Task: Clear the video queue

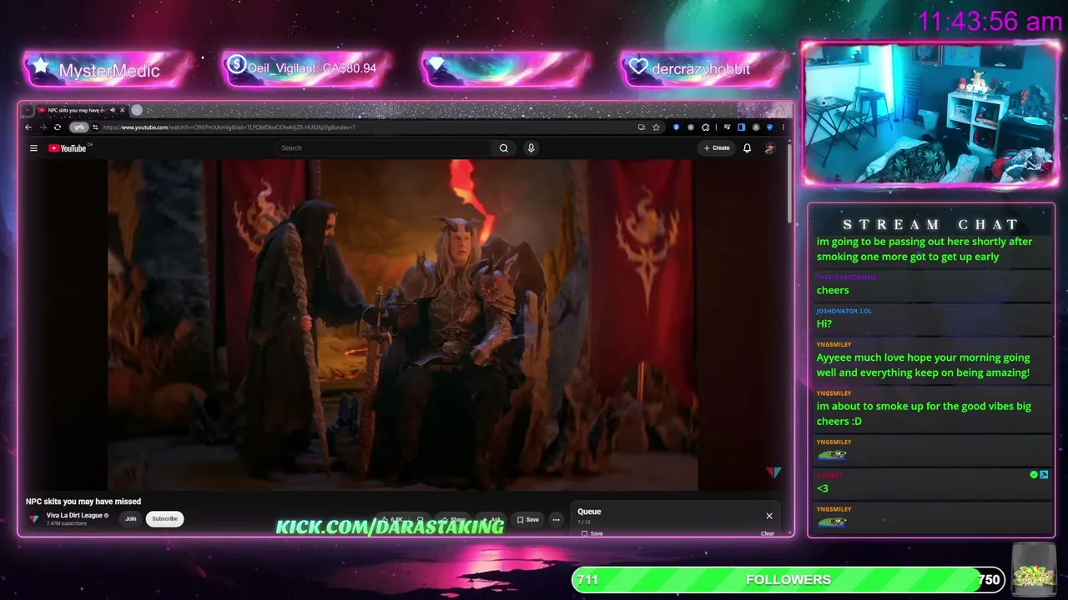Action: [x=768, y=533]
